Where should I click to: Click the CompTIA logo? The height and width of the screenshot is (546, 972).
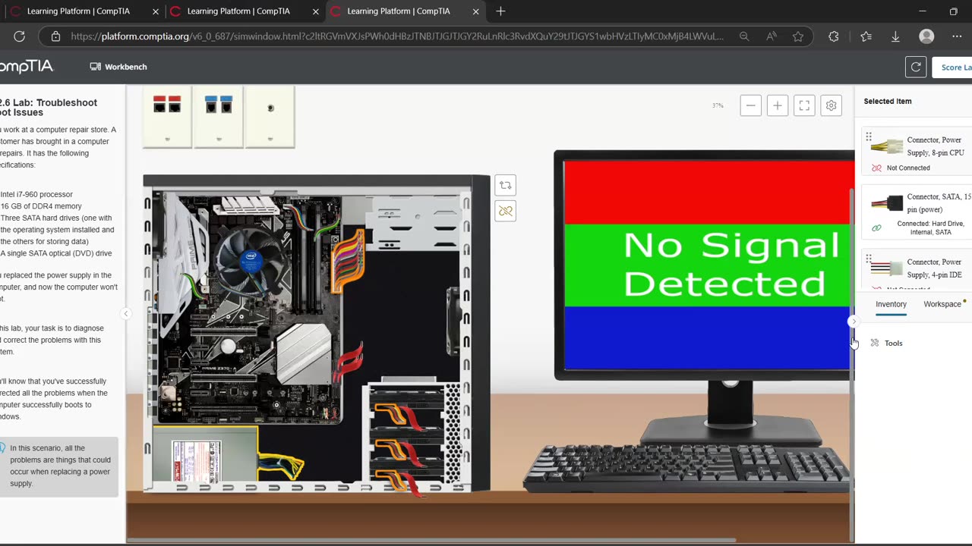click(27, 67)
